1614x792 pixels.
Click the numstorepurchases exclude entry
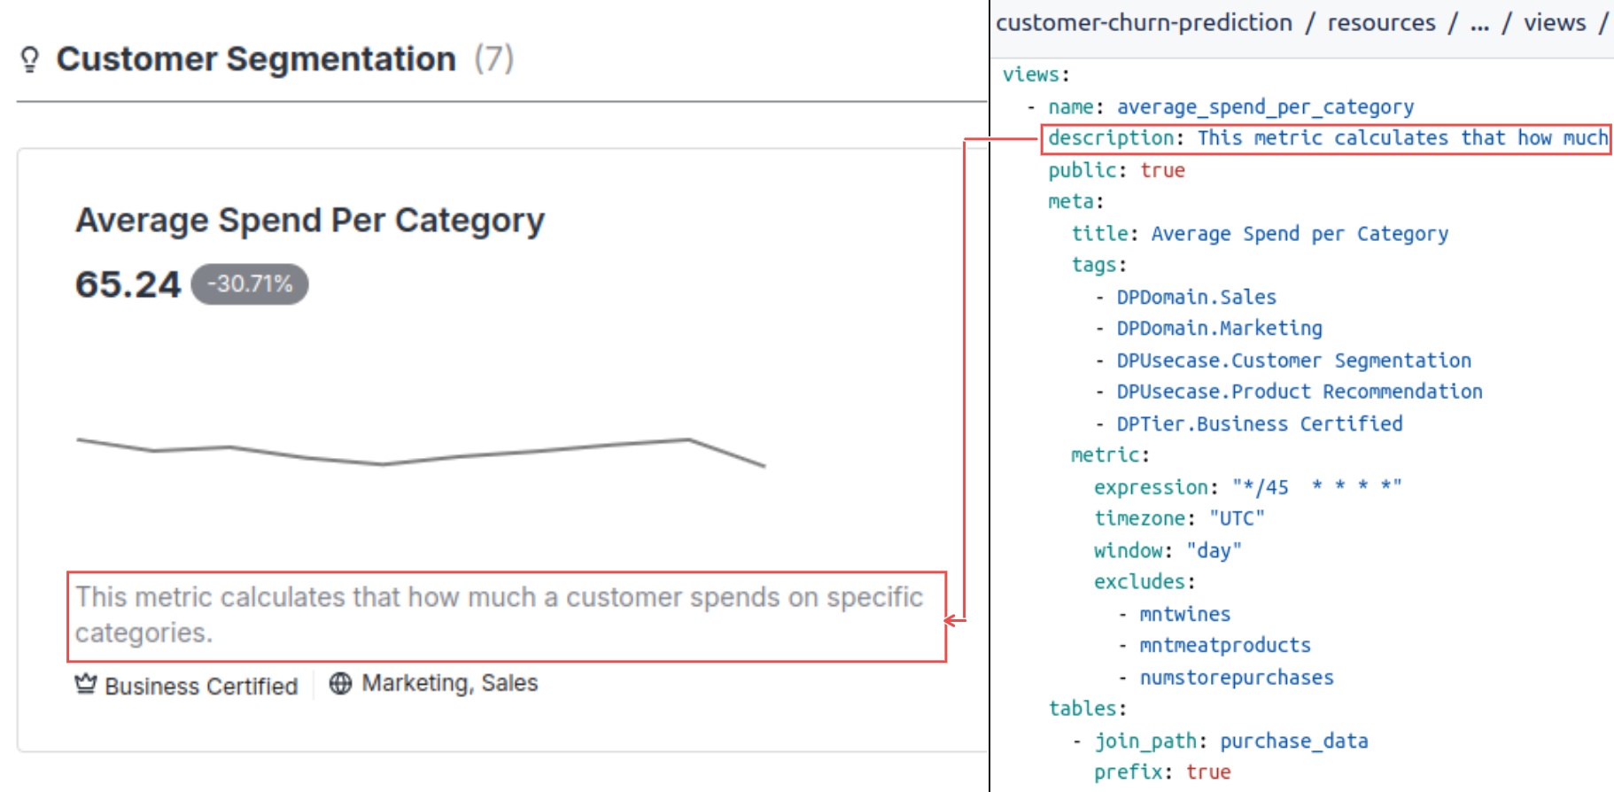click(x=1236, y=678)
